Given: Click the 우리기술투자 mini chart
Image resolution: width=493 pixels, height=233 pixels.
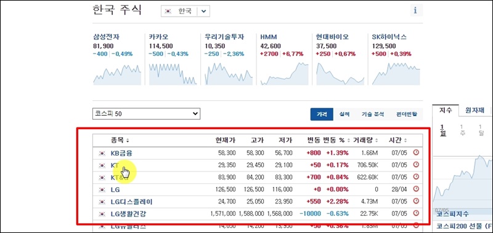Looking at the screenshot, I should 229,74.
